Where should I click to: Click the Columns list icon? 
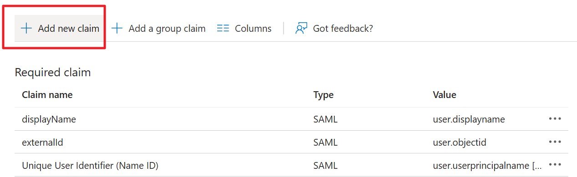223,28
